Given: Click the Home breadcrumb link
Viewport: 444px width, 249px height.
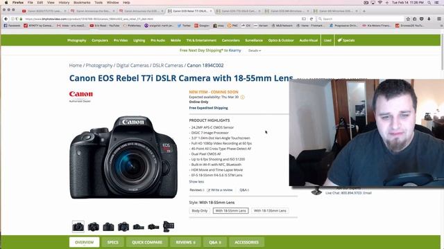Looking at the screenshot, I should [76, 65].
